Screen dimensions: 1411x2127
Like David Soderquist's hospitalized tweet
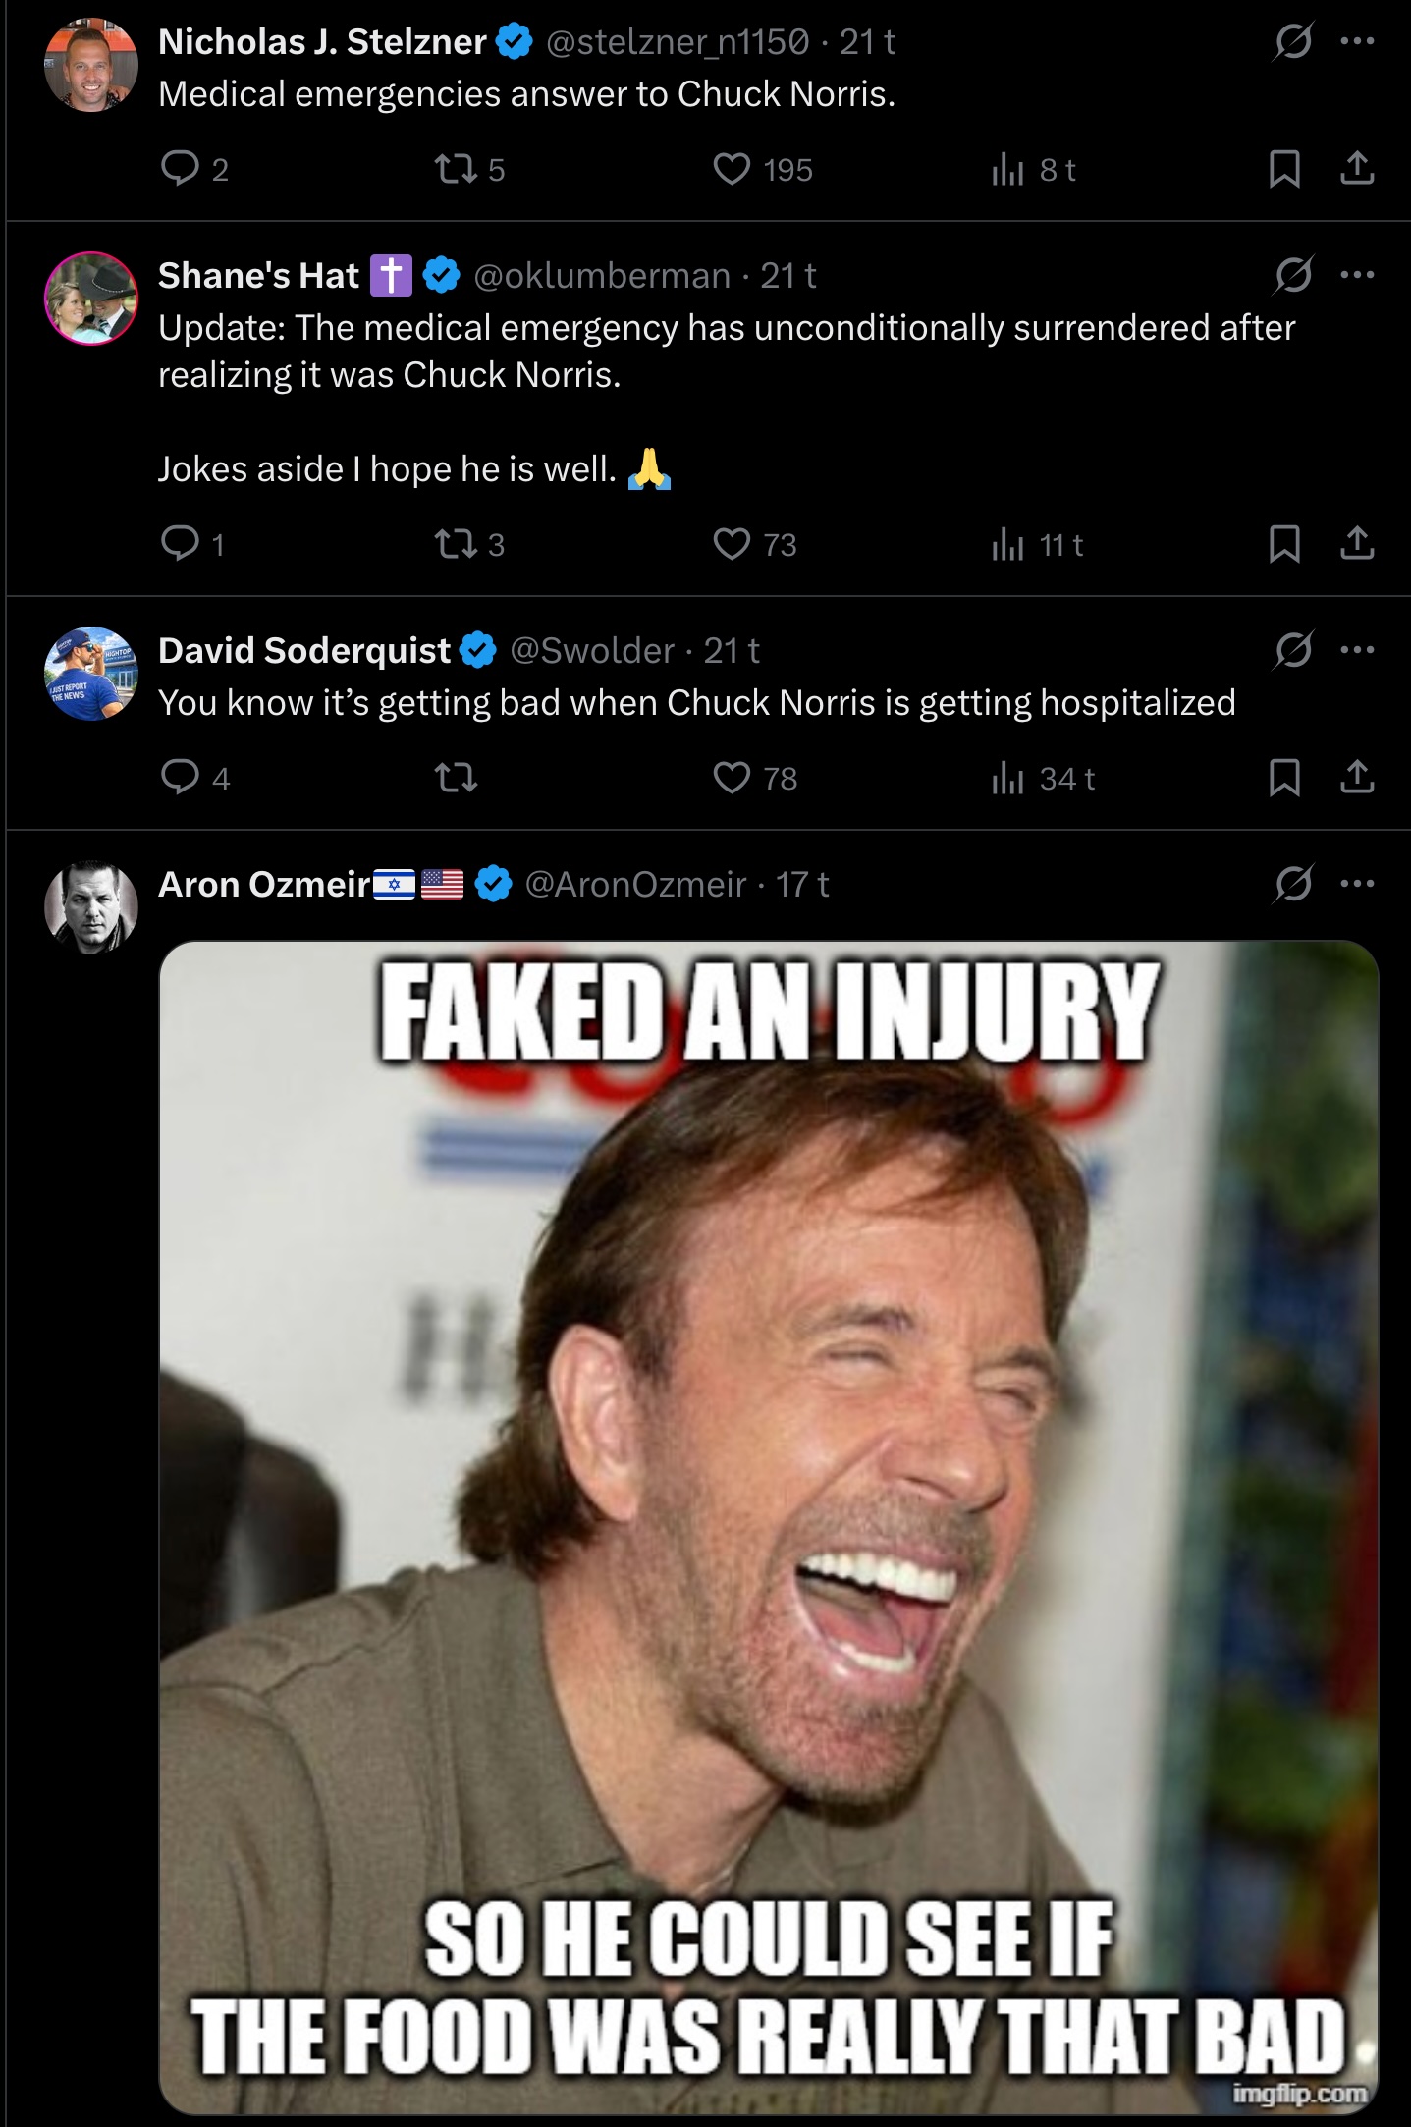[x=732, y=778]
